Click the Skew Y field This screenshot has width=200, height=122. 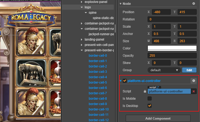point(187,63)
